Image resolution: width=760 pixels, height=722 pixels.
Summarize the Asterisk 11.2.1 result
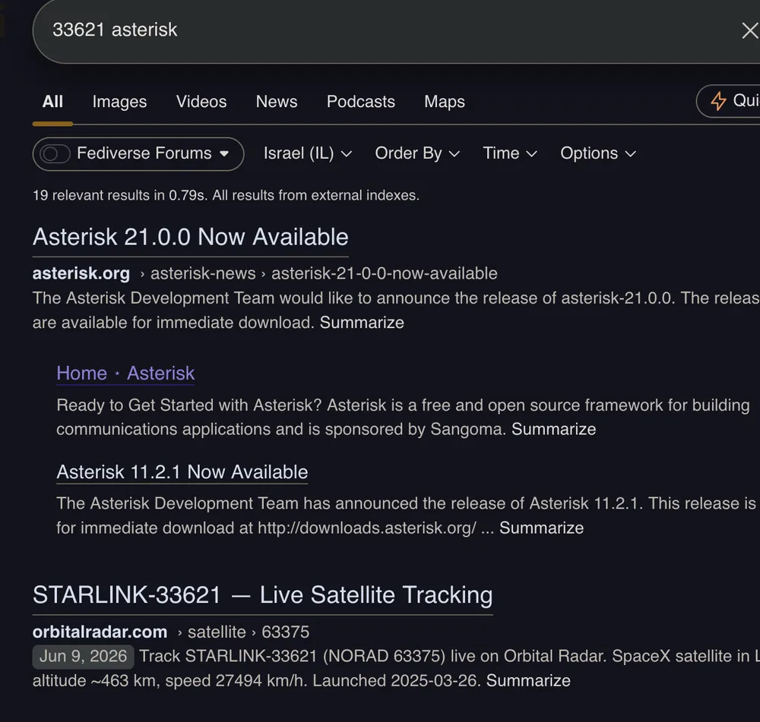tap(541, 528)
